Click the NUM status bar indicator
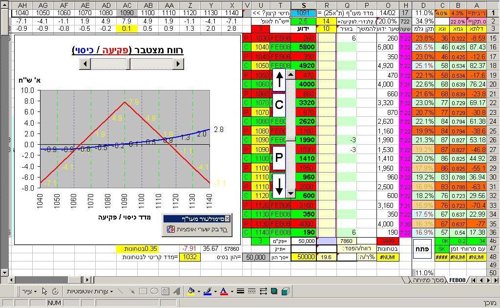 [54, 303]
